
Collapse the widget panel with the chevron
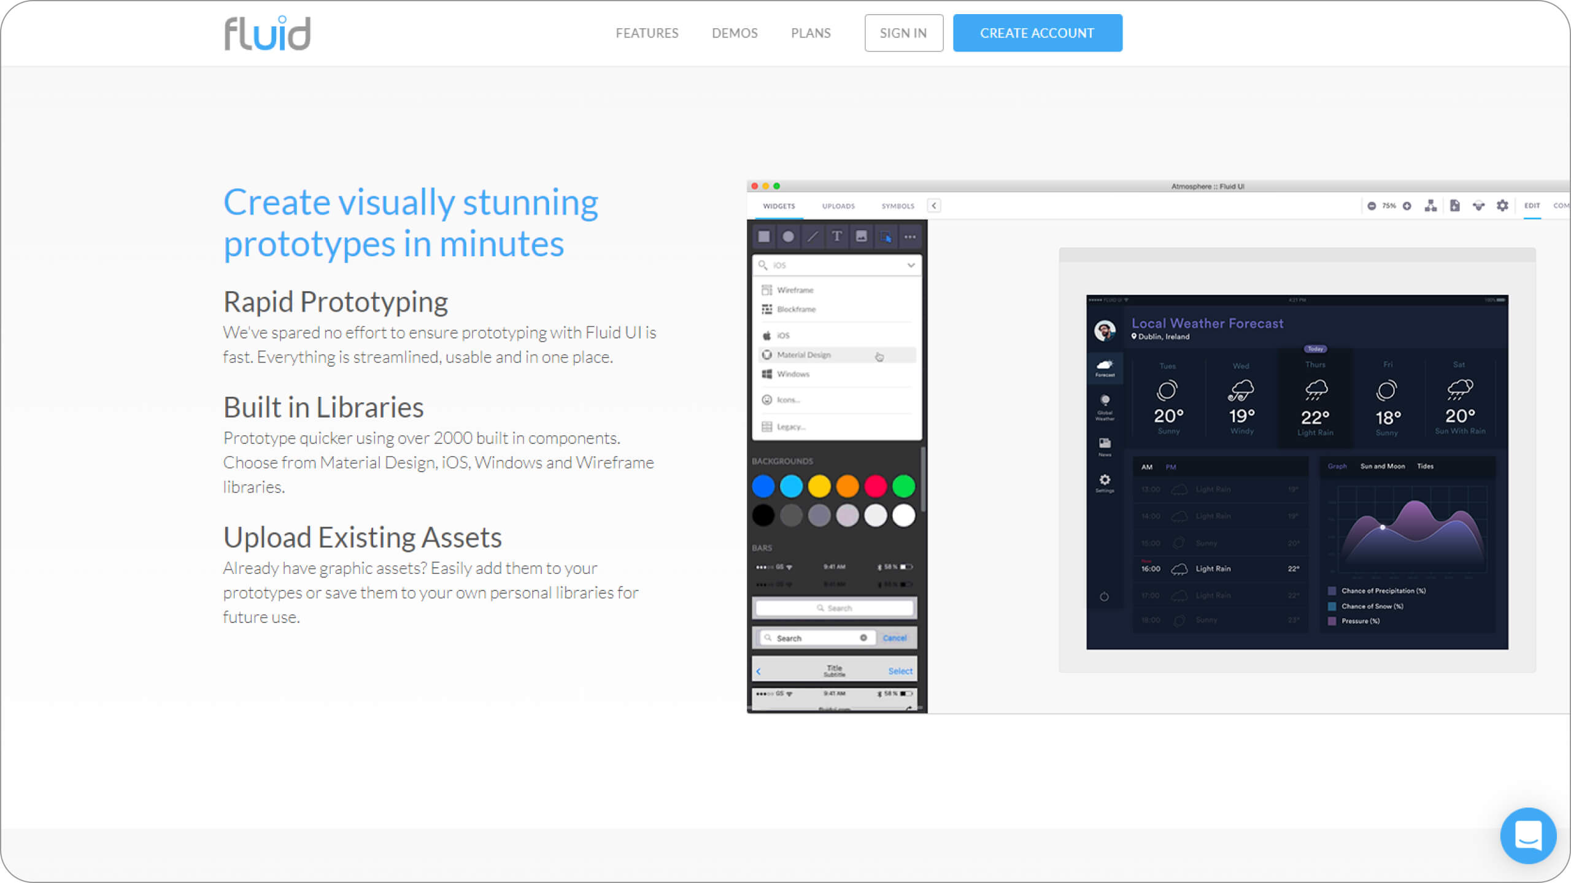pos(934,206)
